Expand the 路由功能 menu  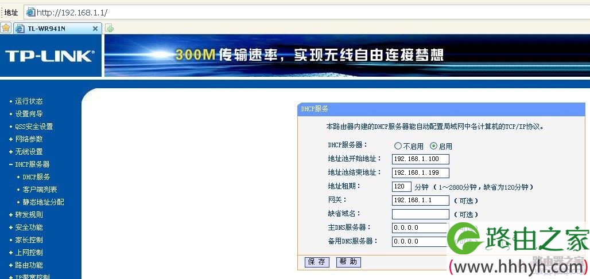(29, 265)
